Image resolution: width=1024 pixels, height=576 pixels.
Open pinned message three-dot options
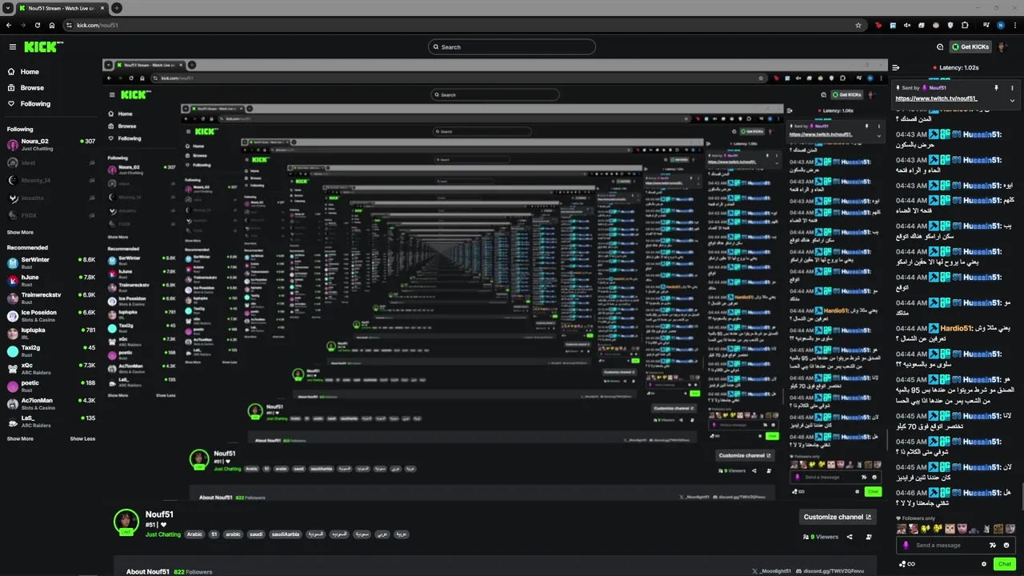coord(1012,88)
